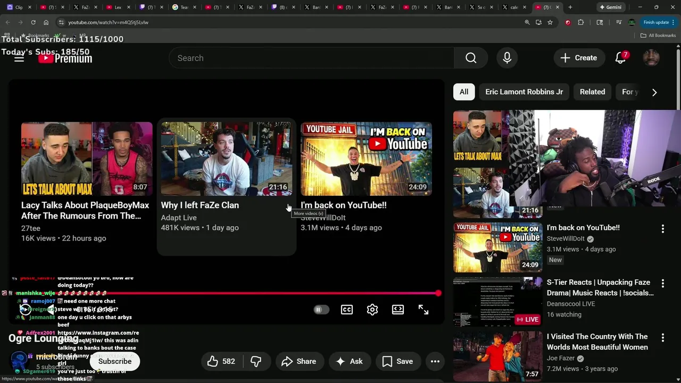Subscribe to the channel
This screenshot has height=383, width=681.
coord(115,361)
